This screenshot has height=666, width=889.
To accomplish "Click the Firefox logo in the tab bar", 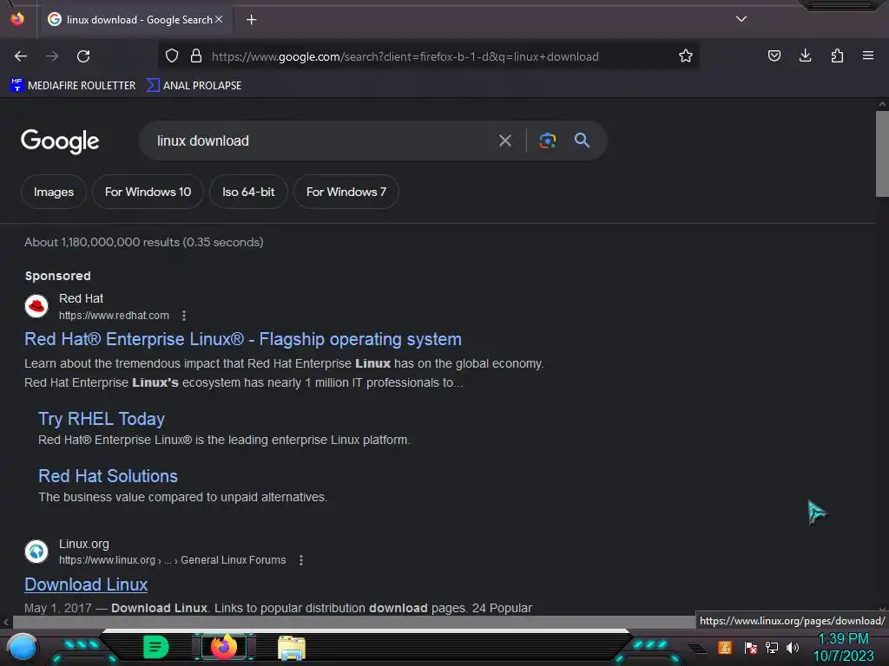I will pyautogui.click(x=17, y=19).
